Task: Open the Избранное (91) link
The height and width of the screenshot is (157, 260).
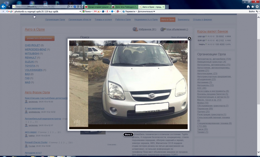Action: click(147, 29)
